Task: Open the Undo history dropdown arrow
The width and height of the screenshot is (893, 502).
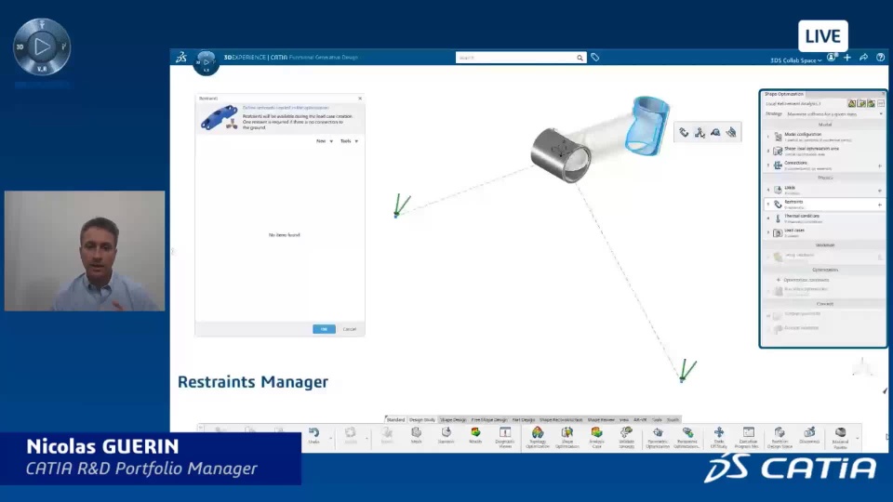Action: [330, 438]
